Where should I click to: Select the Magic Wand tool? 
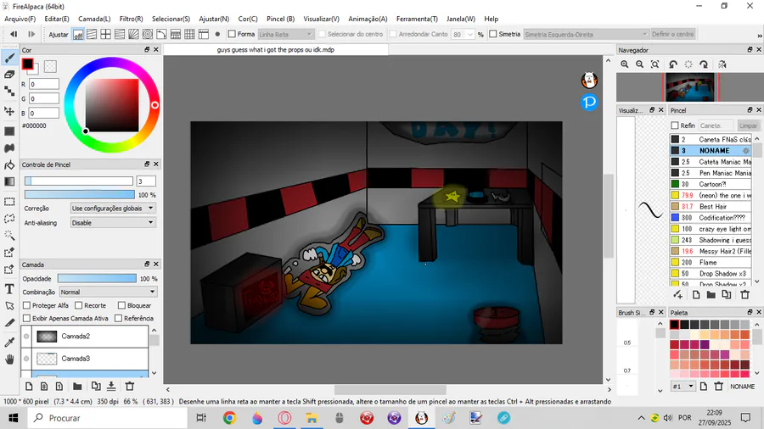9,236
